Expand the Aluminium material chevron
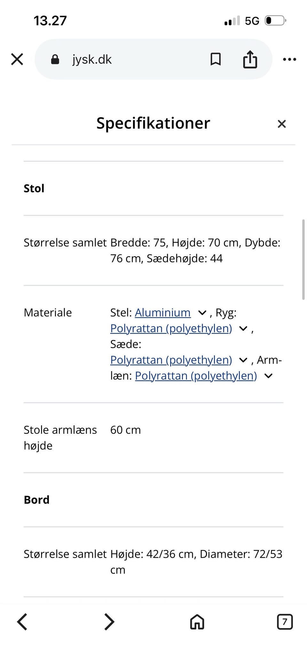The width and height of the screenshot is (307, 666). [x=202, y=312]
